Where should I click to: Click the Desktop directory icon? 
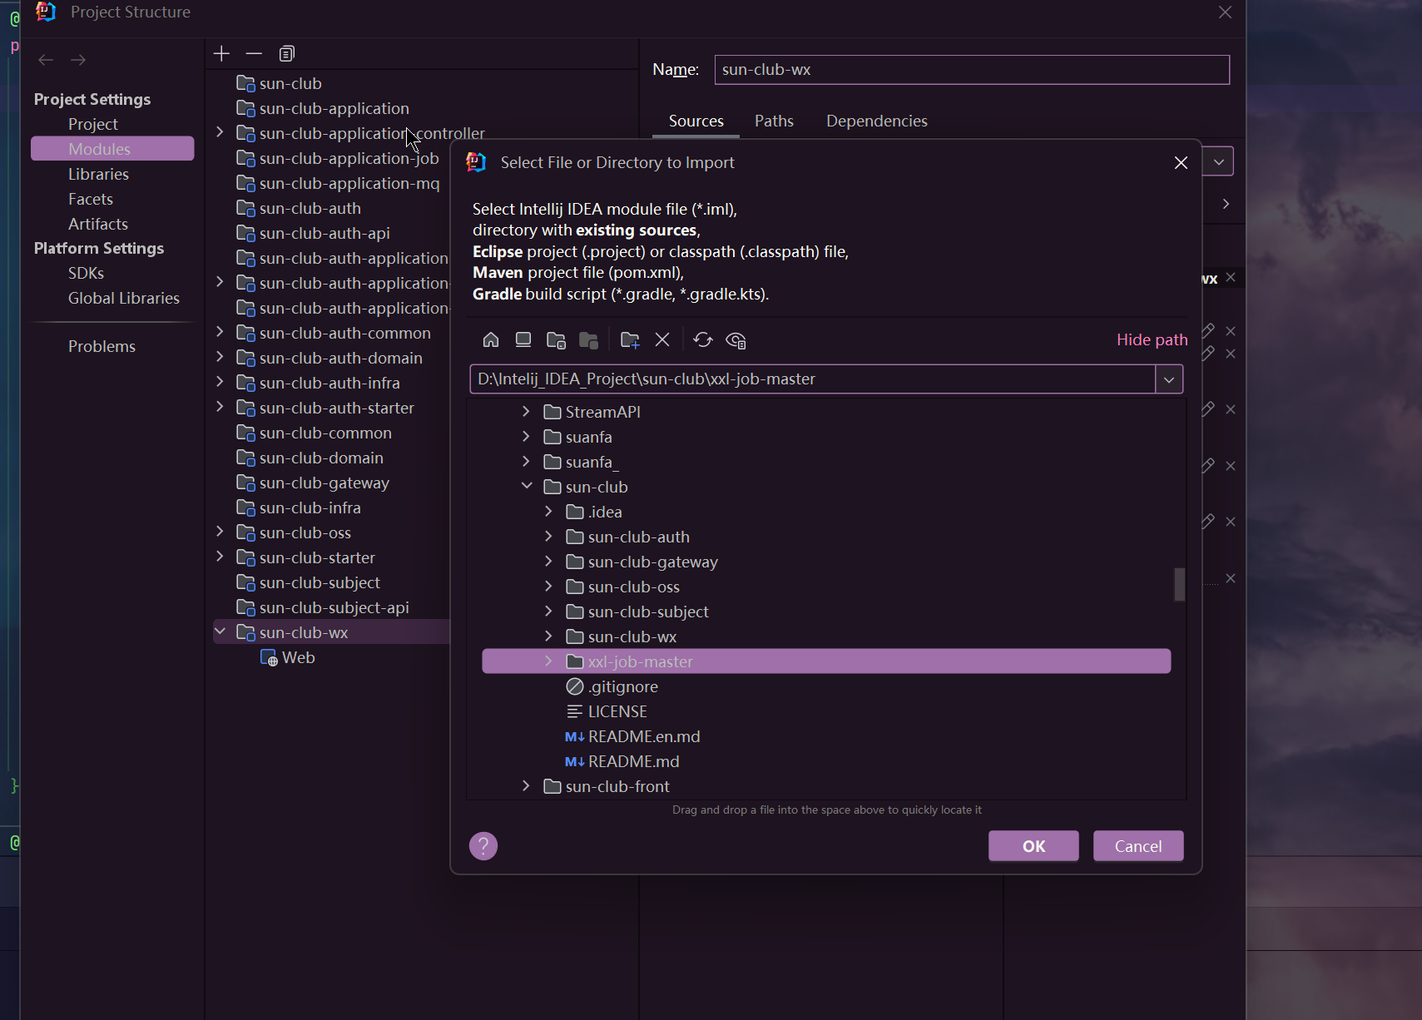[x=523, y=339]
